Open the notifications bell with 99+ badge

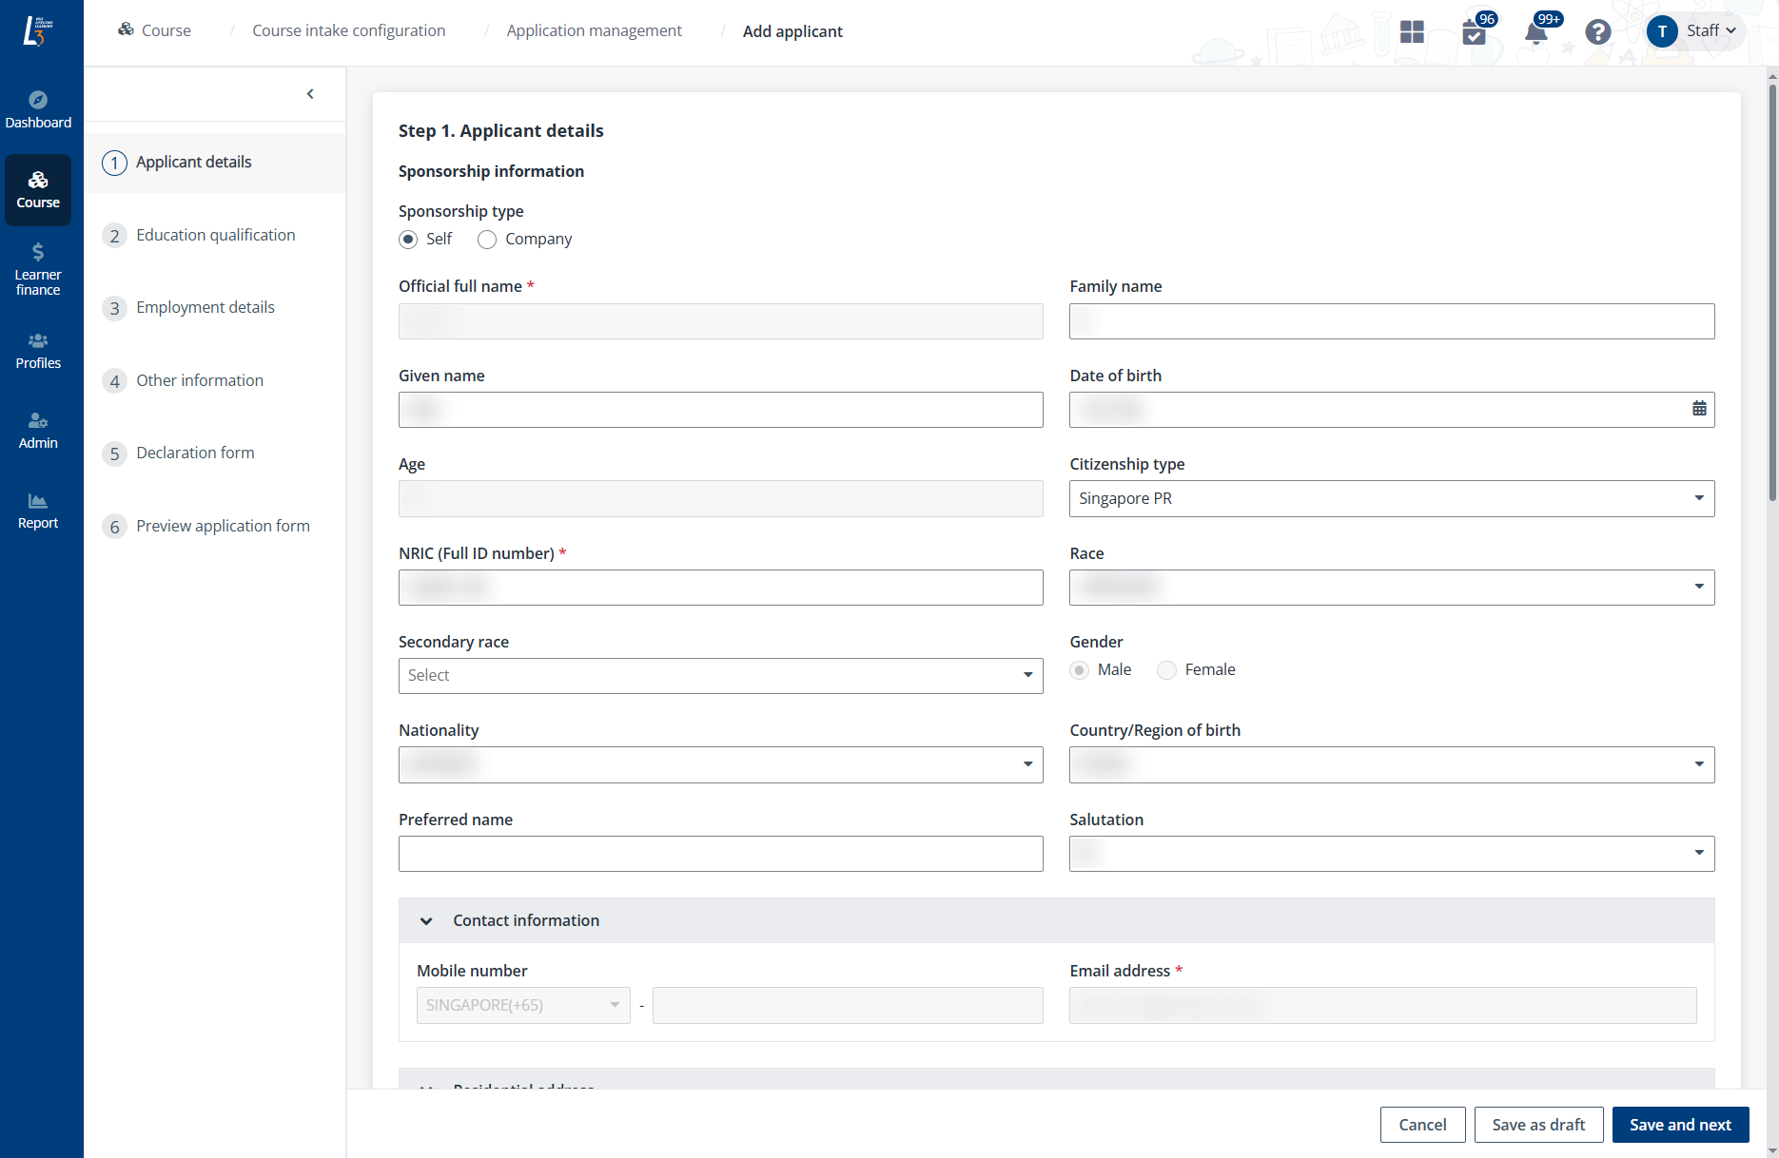(1535, 31)
